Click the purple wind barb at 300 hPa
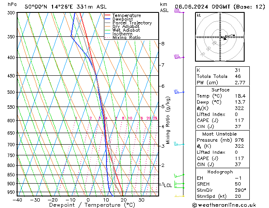 (x=179, y=11)
